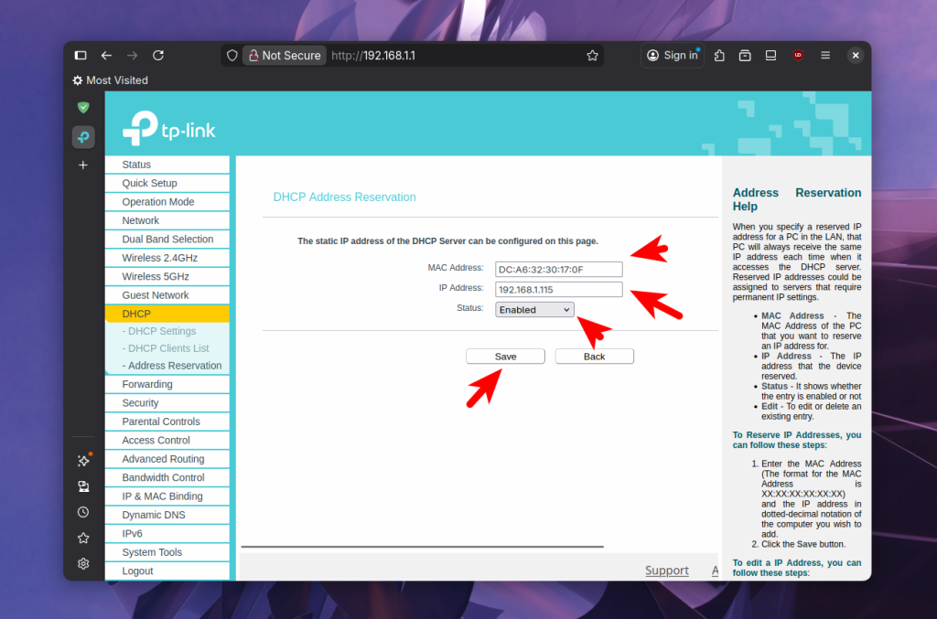Select Wireless 5GHz in router menu
Image resolution: width=937 pixels, height=619 pixels.
point(156,276)
